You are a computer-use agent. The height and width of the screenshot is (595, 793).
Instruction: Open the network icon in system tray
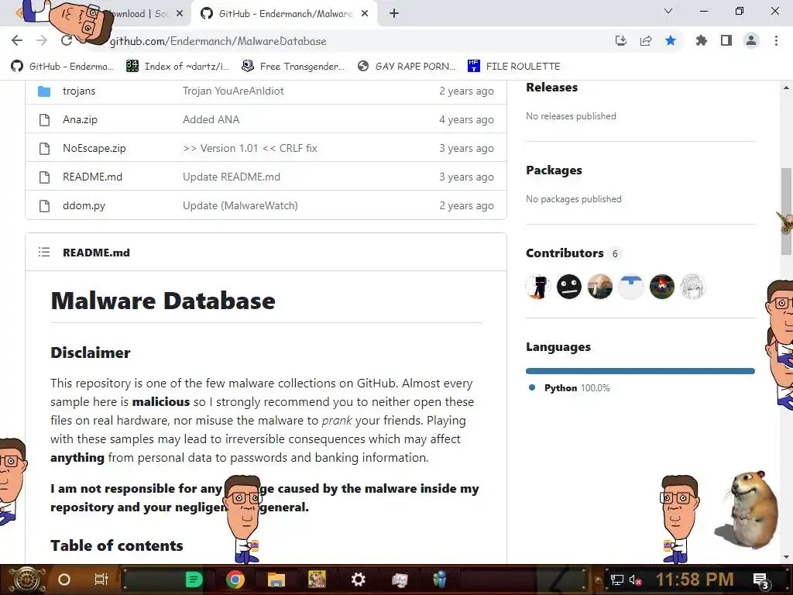[x=617, y=580]
